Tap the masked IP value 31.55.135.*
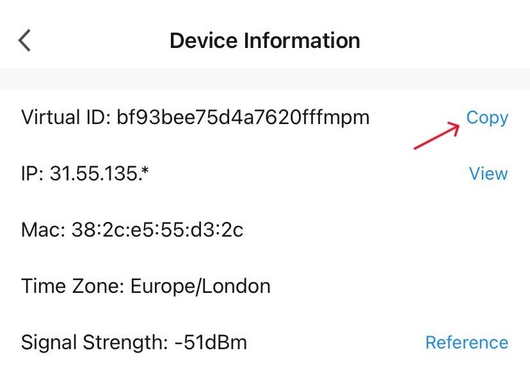530x369 pixels. tap(99, 173)
